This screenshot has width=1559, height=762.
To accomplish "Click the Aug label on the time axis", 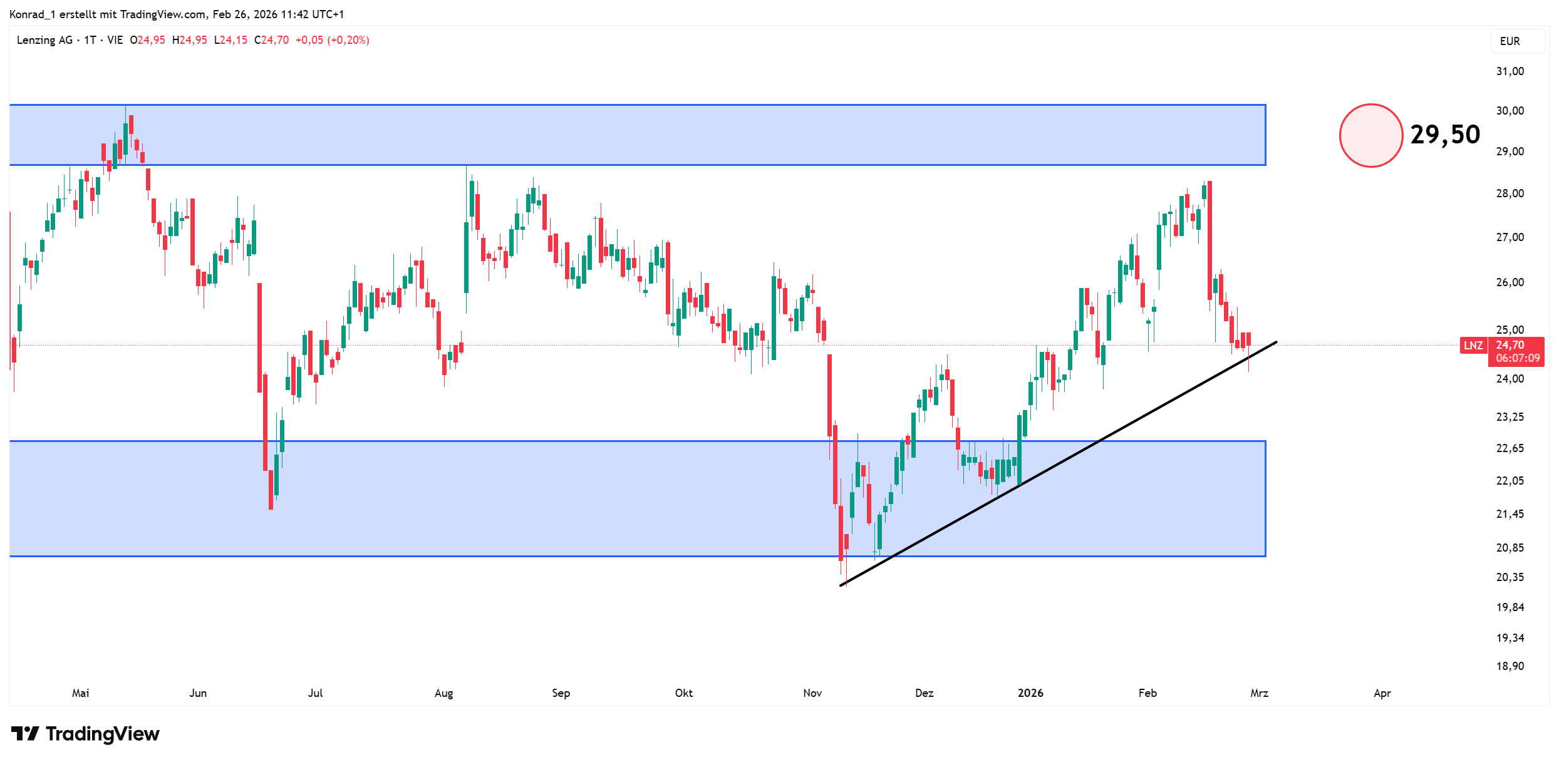I will tap(443, 693).
